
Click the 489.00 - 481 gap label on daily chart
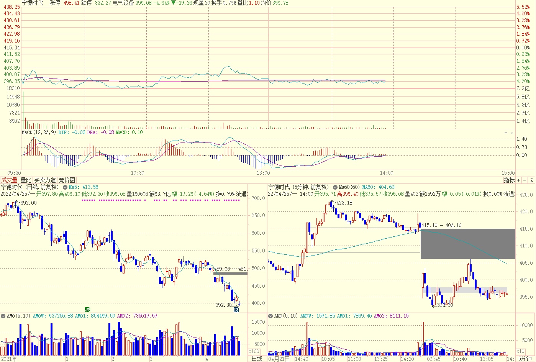point(231,269)
